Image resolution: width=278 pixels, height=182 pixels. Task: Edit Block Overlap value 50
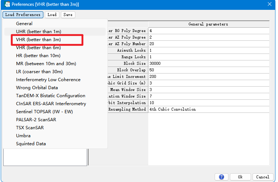click(x=209, y=70)
